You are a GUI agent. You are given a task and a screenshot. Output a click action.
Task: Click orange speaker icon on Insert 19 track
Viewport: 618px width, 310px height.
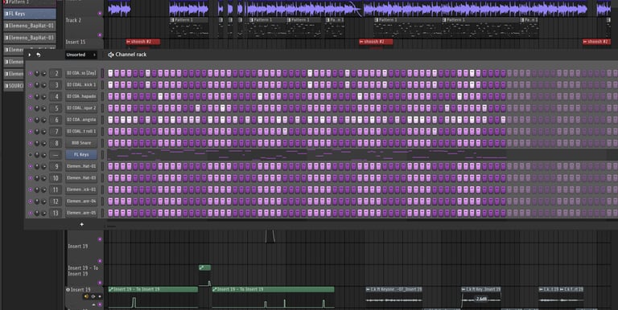[x=86, y=296]
